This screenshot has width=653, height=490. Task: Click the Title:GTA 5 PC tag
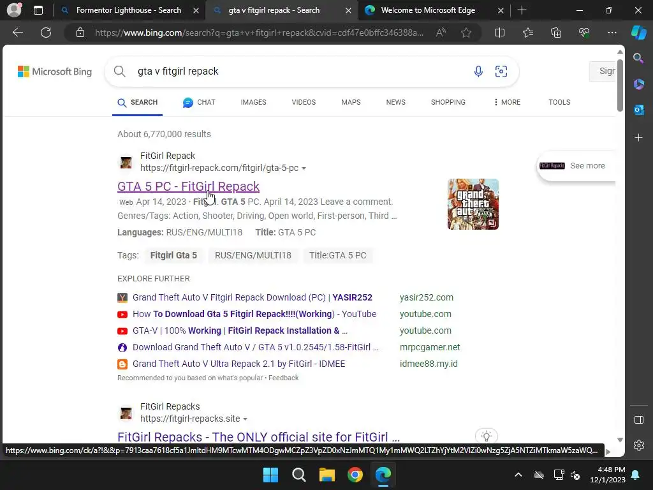pos(338,255)
